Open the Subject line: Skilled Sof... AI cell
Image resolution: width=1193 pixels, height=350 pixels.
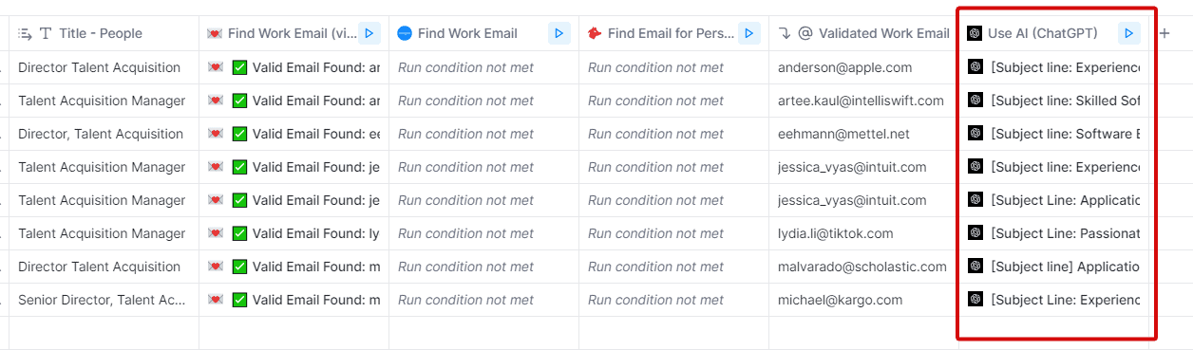click(1053, 101)
